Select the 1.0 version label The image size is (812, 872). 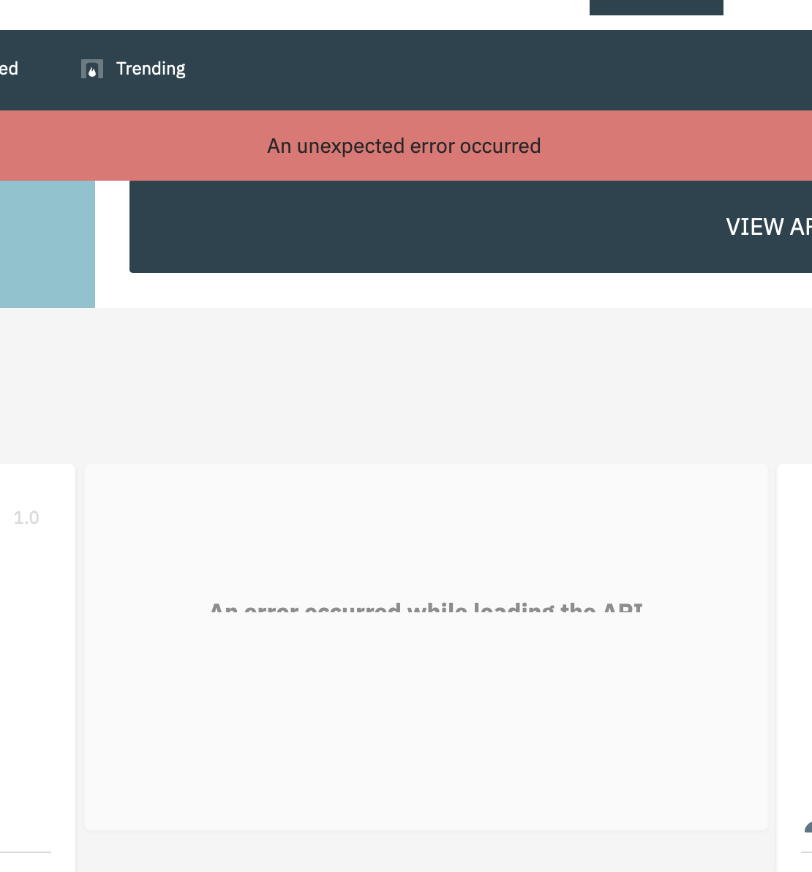[x=26, y=517]
